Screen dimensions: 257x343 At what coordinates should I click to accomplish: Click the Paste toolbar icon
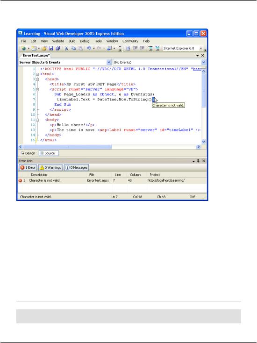[80, 48]
